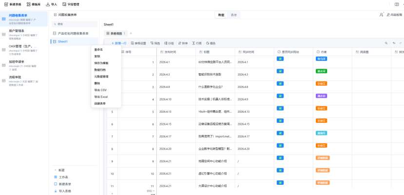
Task: Click the 发布时间 column header
Action: click(176, 52)
